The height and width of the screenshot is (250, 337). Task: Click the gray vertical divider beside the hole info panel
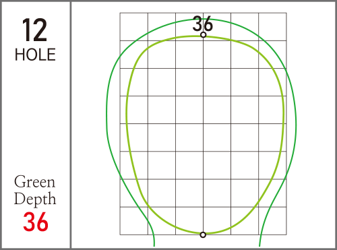click(71, 125)
